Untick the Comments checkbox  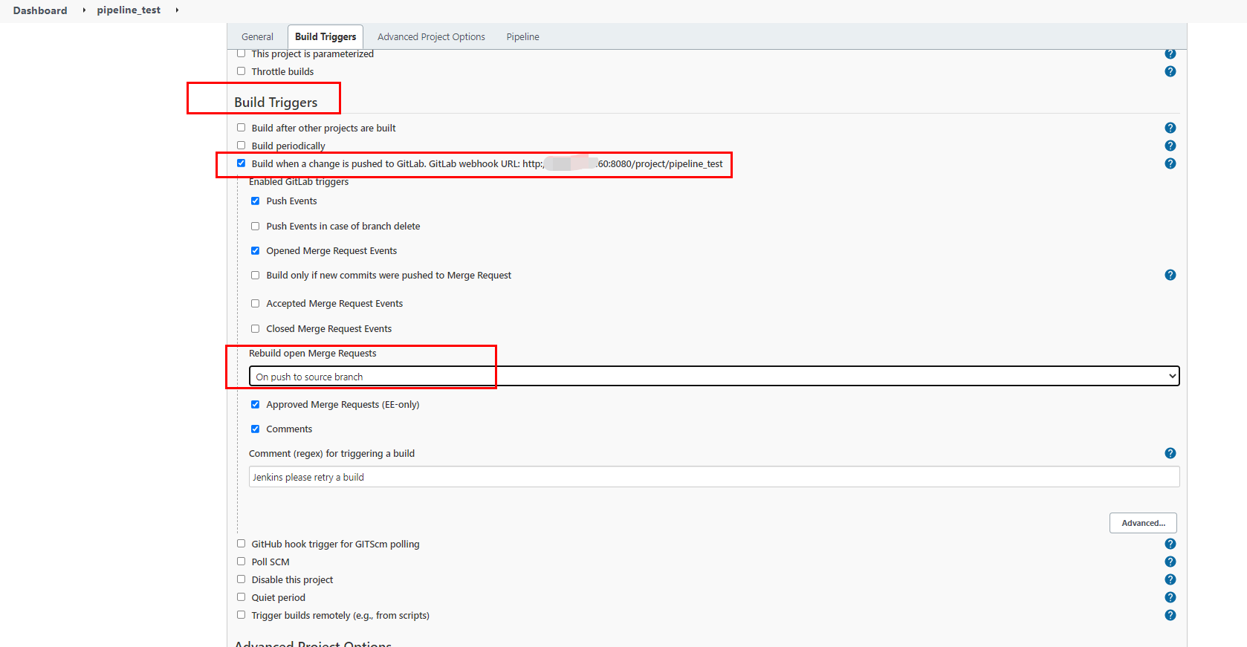point(255,429)
